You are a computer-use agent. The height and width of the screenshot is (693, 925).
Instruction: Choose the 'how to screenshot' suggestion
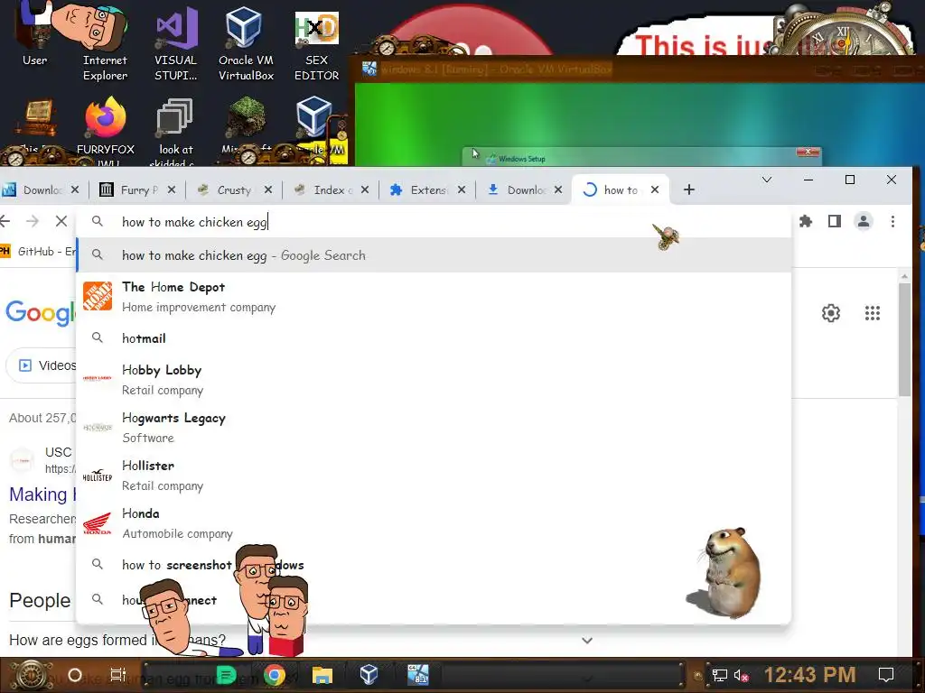click(x=434, y=565)
